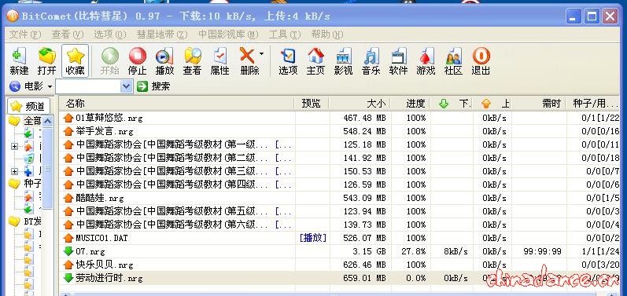Select the 第二级 dance textbook task
The image size is (627, 296).
tap(340, 158)
